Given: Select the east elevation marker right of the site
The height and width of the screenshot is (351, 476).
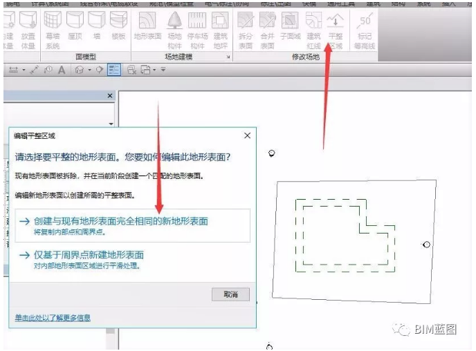Looking at the screenshot, I should point(426,245).
